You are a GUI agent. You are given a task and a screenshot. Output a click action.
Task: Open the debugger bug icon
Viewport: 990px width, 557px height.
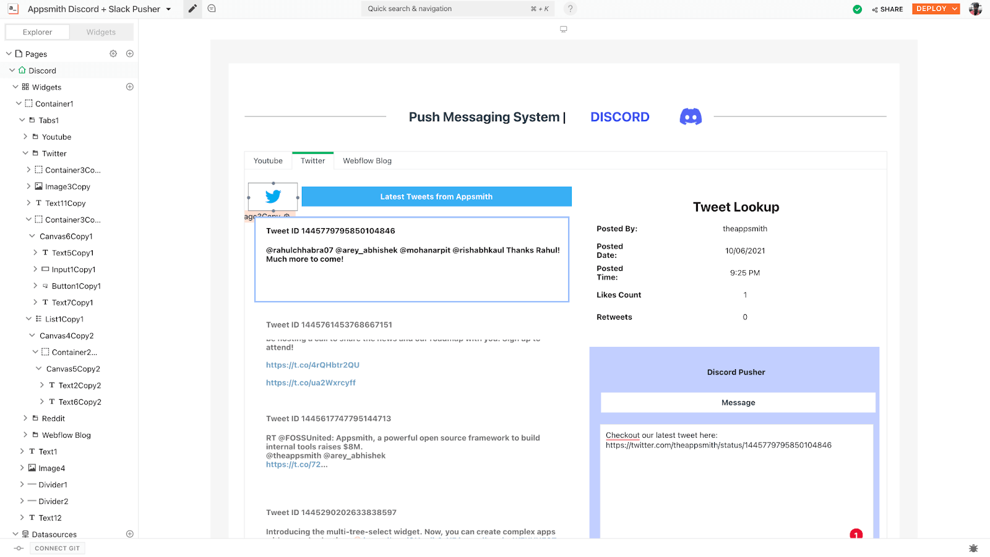pyautogui.click(x=973, y=548)
